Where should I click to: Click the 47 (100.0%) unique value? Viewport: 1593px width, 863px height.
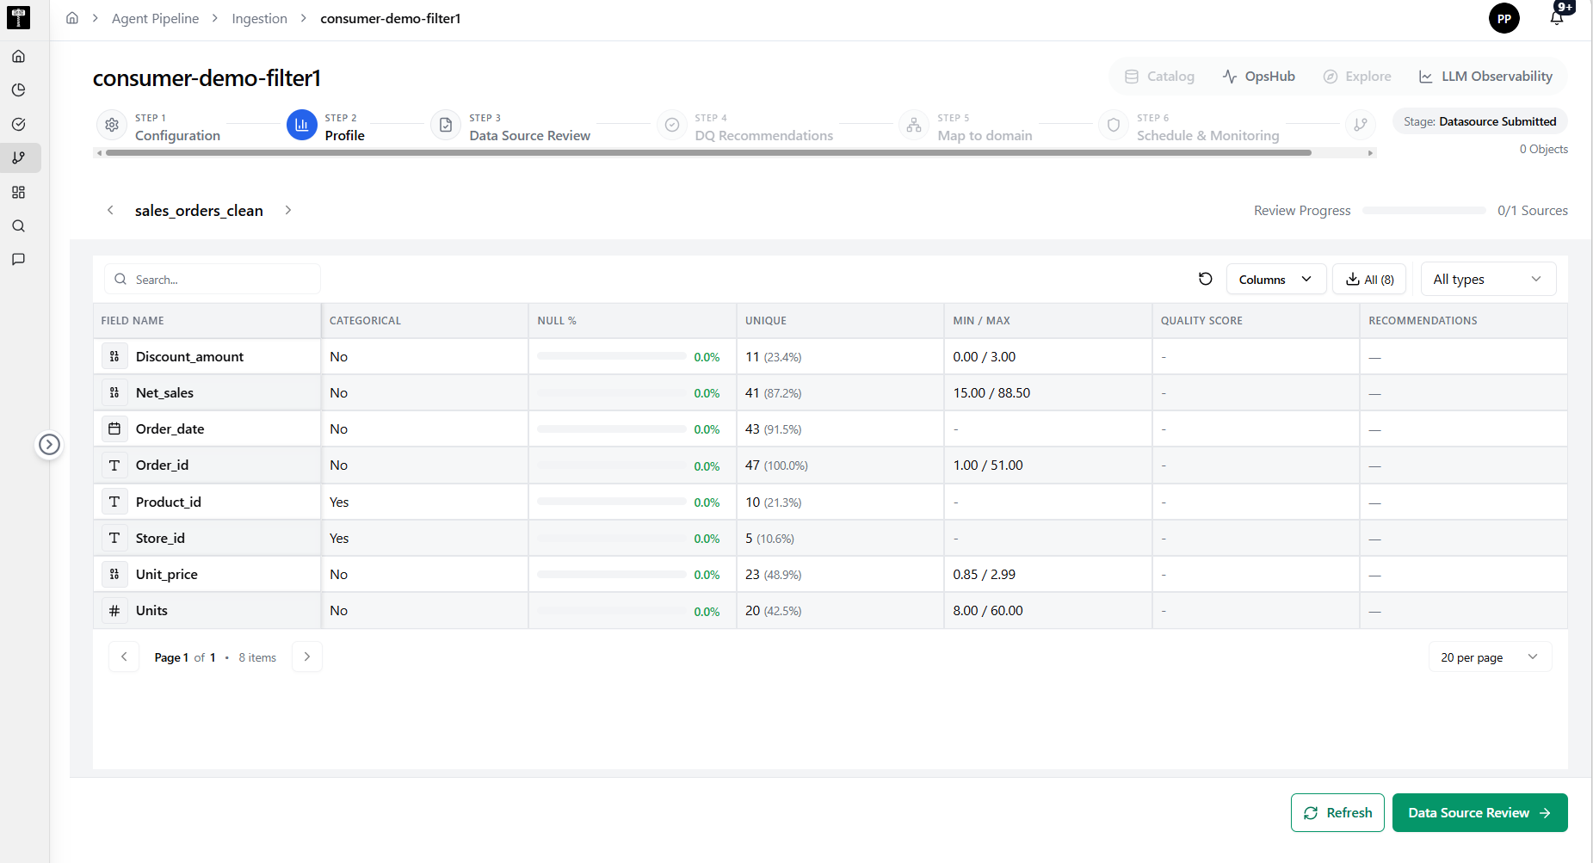coord(776,465)
